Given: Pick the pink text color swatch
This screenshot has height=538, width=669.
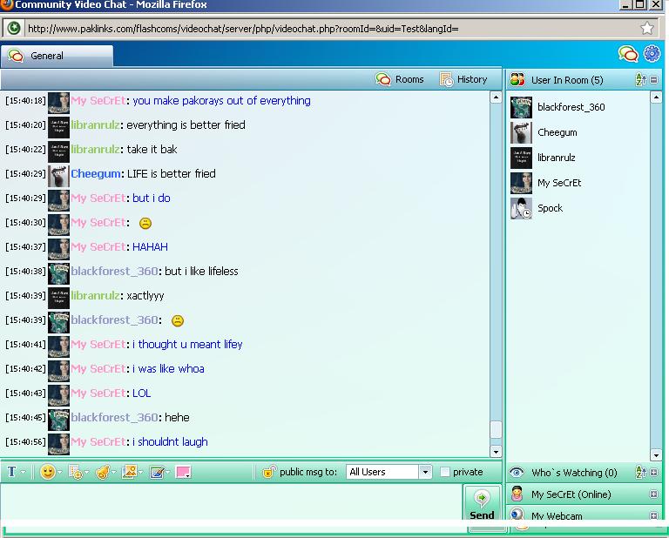Looking at the screenshot, I should [x=184, y=472].
